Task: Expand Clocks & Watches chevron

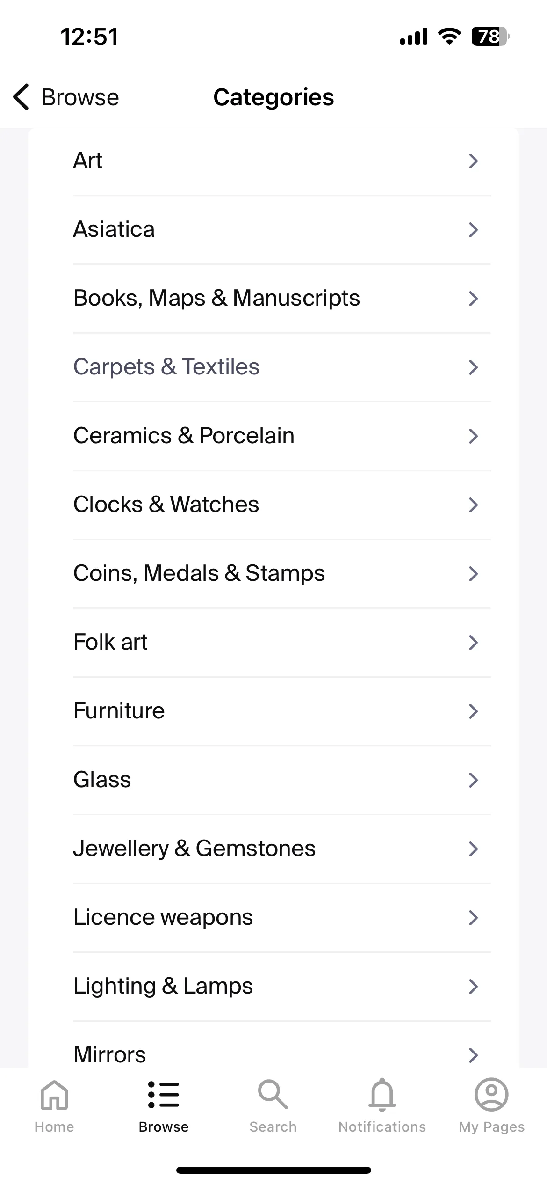Action: click(x=473, y=505)
